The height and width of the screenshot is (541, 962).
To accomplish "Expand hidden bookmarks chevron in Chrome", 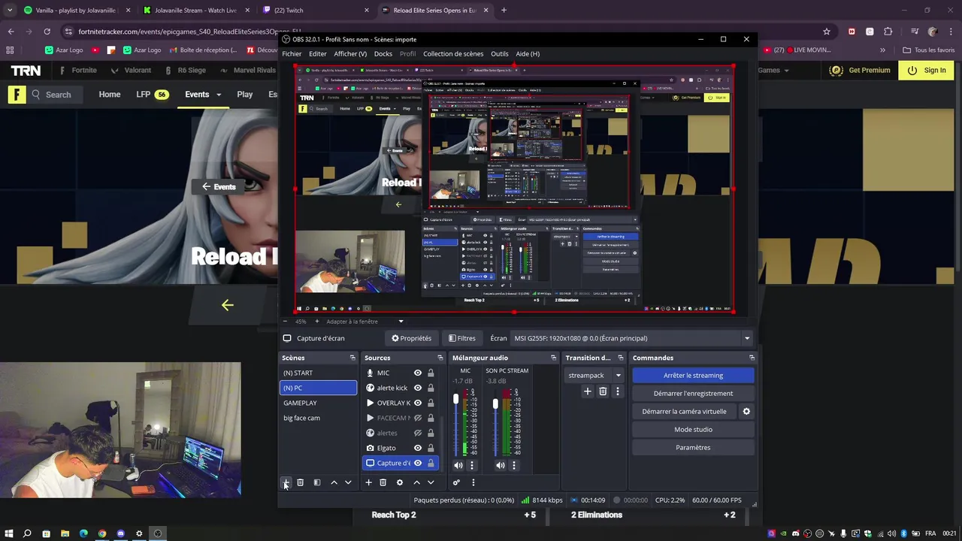I will click(x=882, y=50).
